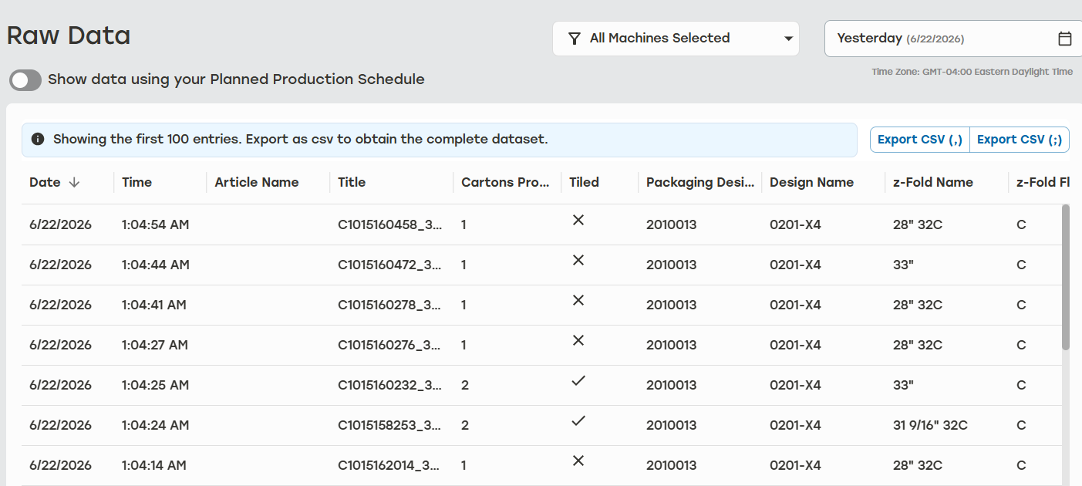
Task: Sort by the Tiled column header
Action: click(x=585, y=183)
